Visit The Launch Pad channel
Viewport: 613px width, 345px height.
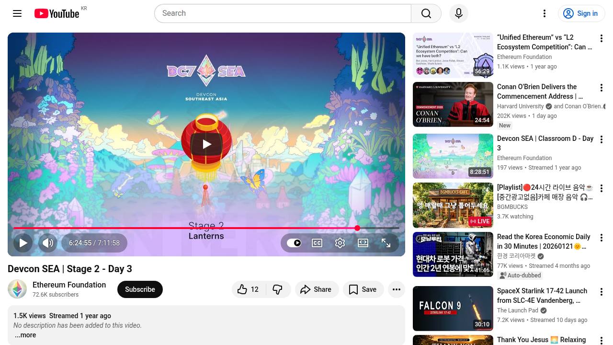[x=518, y=310]
